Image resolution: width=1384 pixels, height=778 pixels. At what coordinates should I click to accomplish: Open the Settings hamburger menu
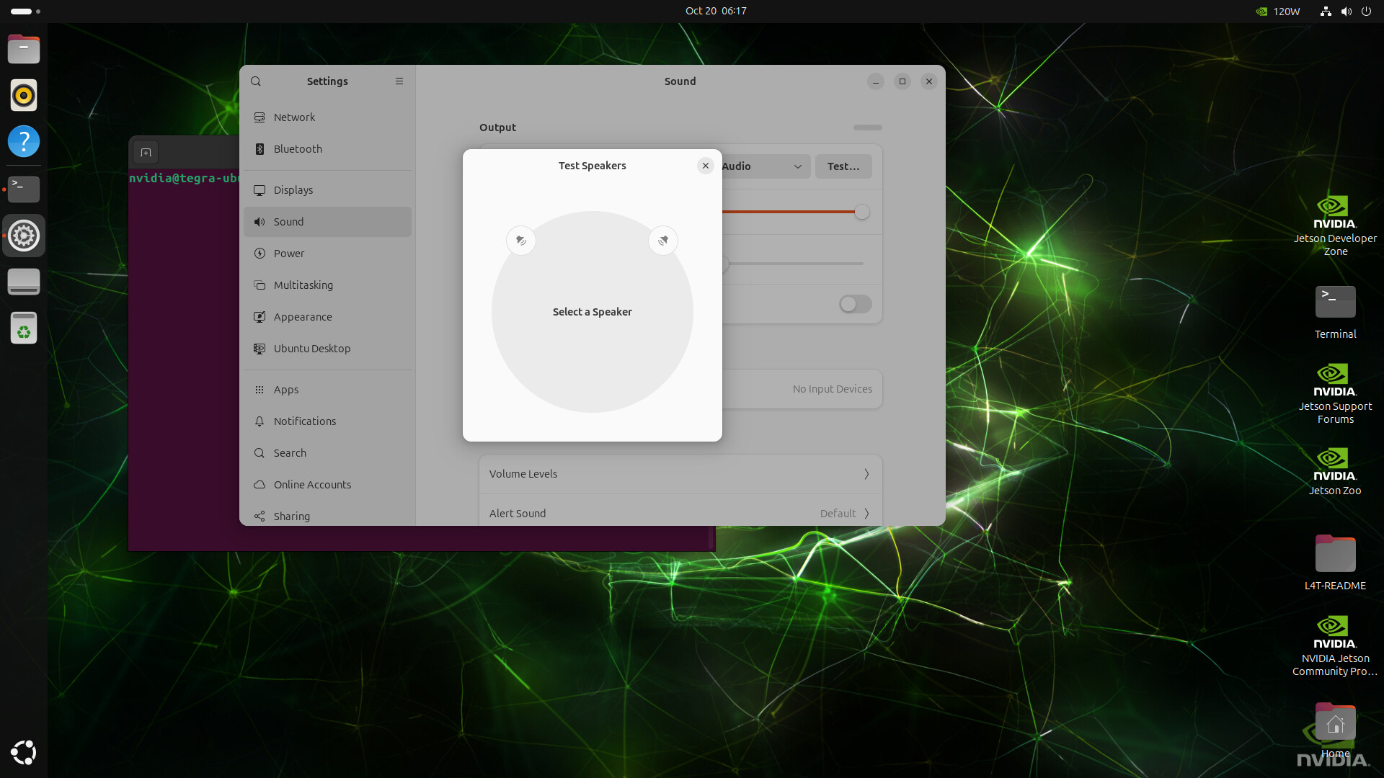click(399, 81)
